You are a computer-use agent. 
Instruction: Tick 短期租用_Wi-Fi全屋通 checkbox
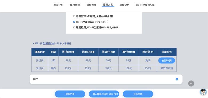point(74,27)
